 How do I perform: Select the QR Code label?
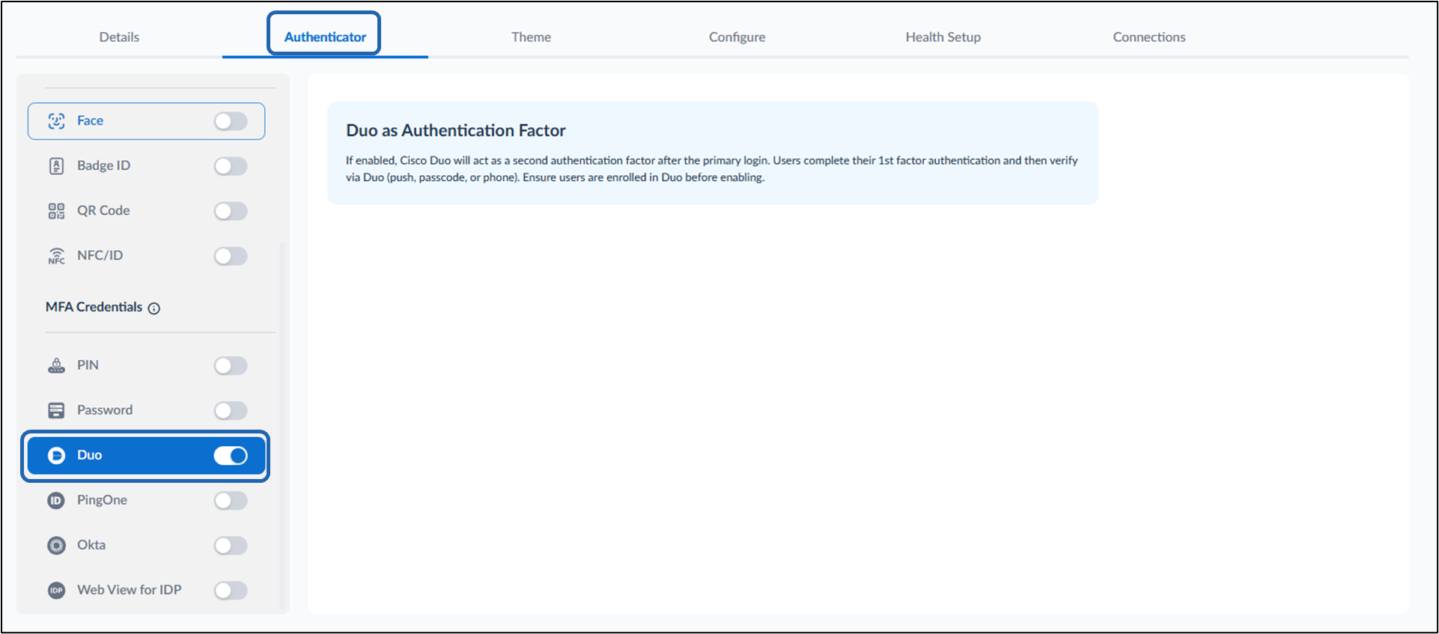pyautogui.click(x=103, y=210)
